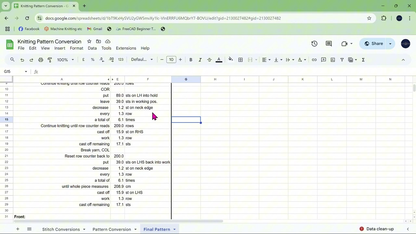Image resolution: width=416 pixels, height=234 pixels.
Task: Open zoom level 100% dropdown
Action: coord(65,60)
